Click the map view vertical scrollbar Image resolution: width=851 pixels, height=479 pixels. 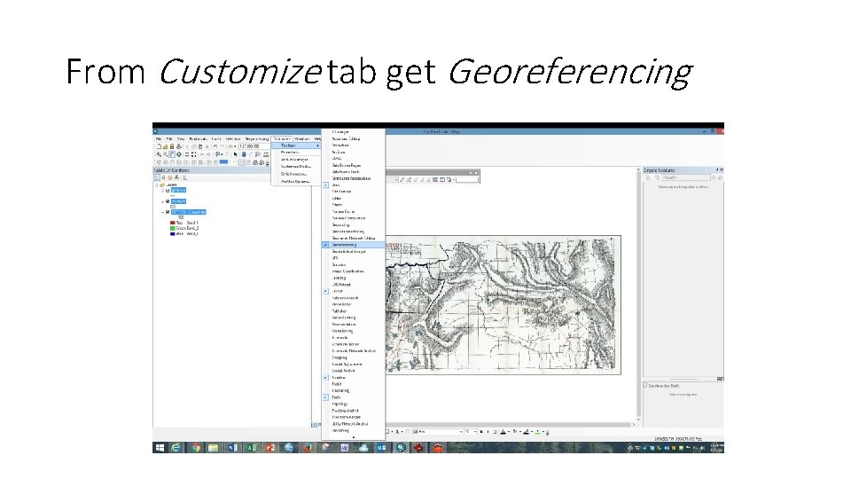point(638,296)
